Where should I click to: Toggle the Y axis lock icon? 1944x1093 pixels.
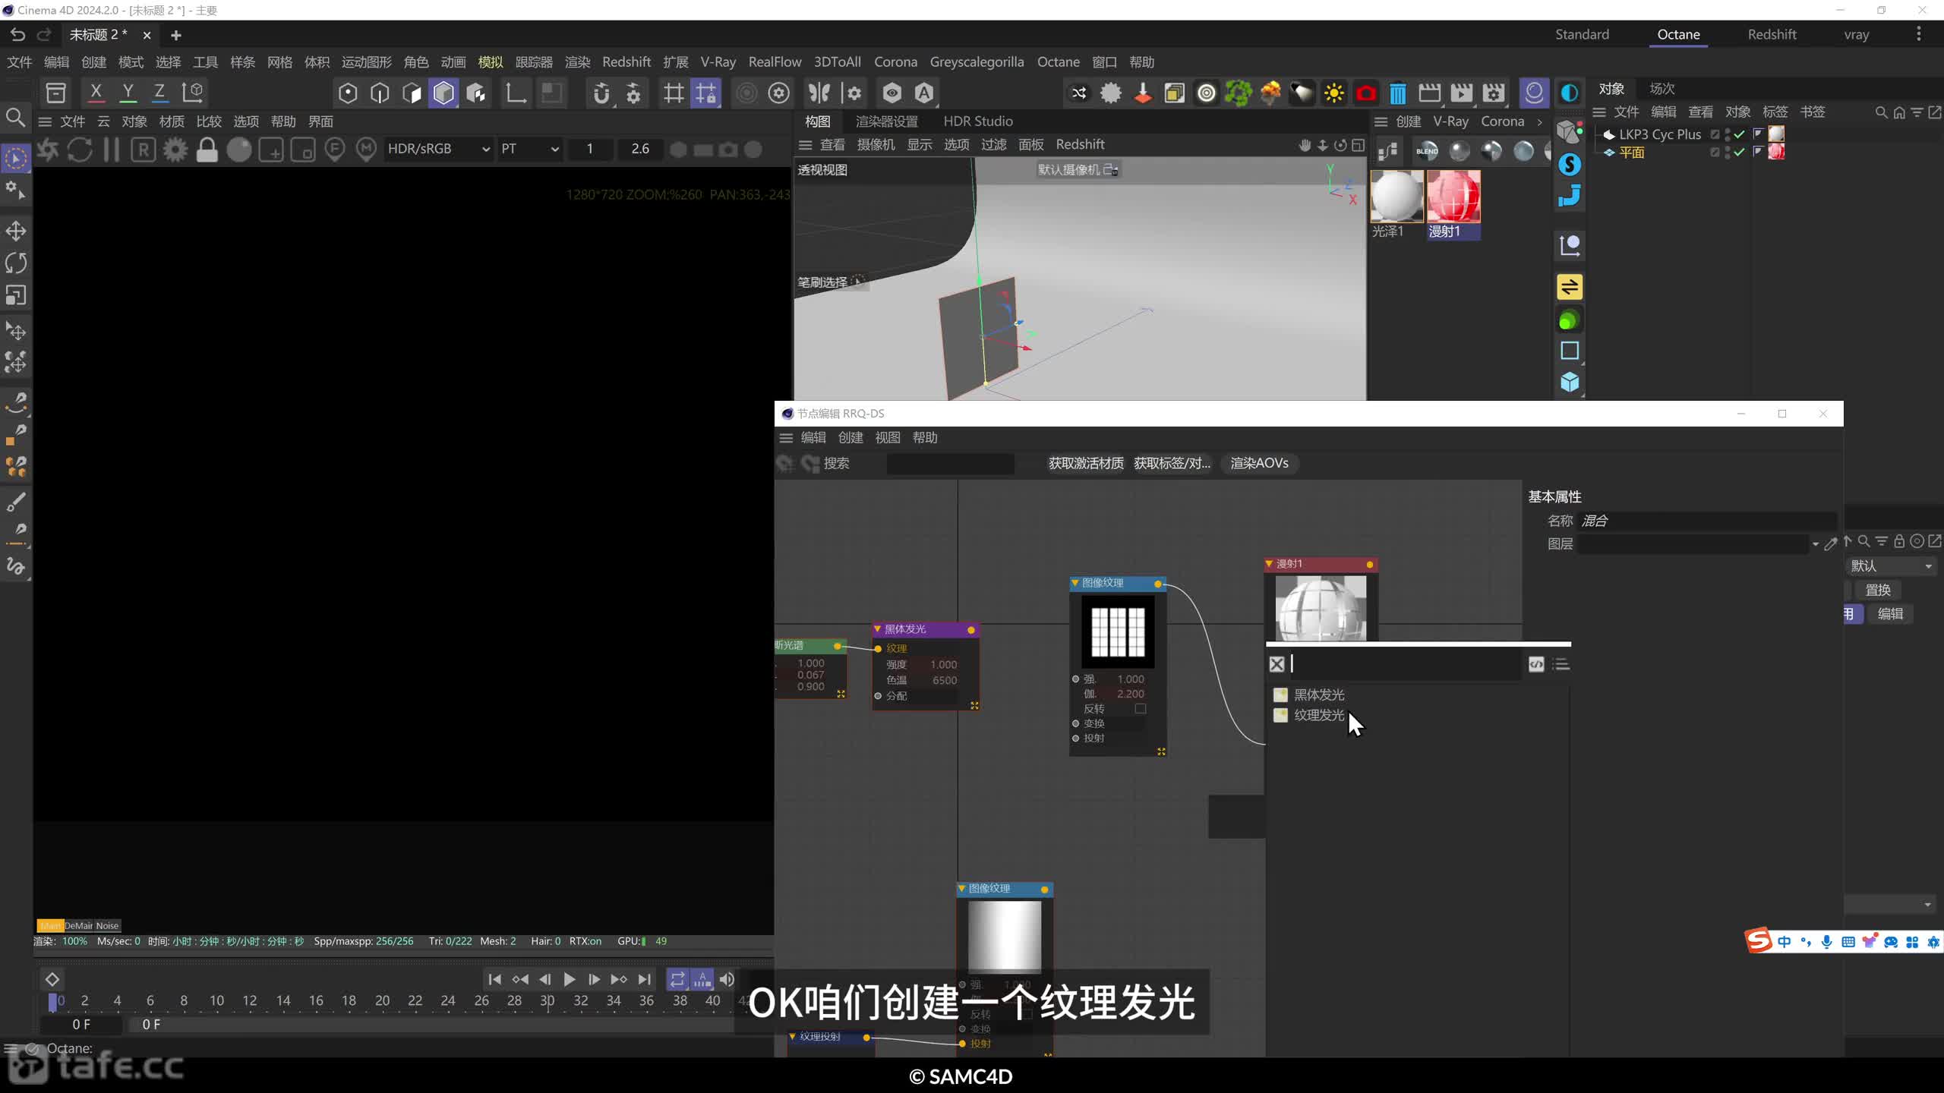pos(128,93)
